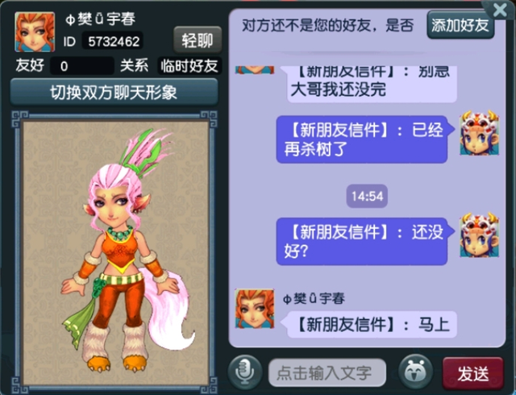Tap the microphone voice input icon

[x=245, y=372]
